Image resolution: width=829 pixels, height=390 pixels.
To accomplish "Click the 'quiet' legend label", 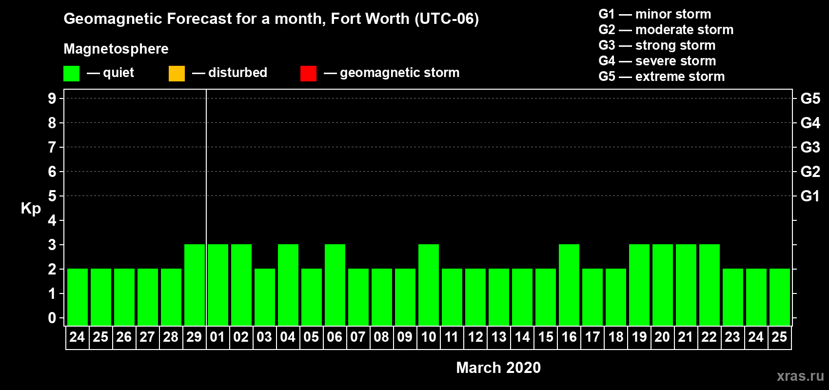I will point(118,73).
